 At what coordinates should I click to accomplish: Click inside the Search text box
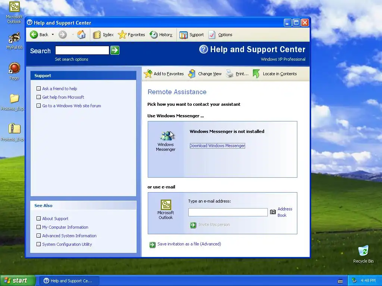[82, 50]
